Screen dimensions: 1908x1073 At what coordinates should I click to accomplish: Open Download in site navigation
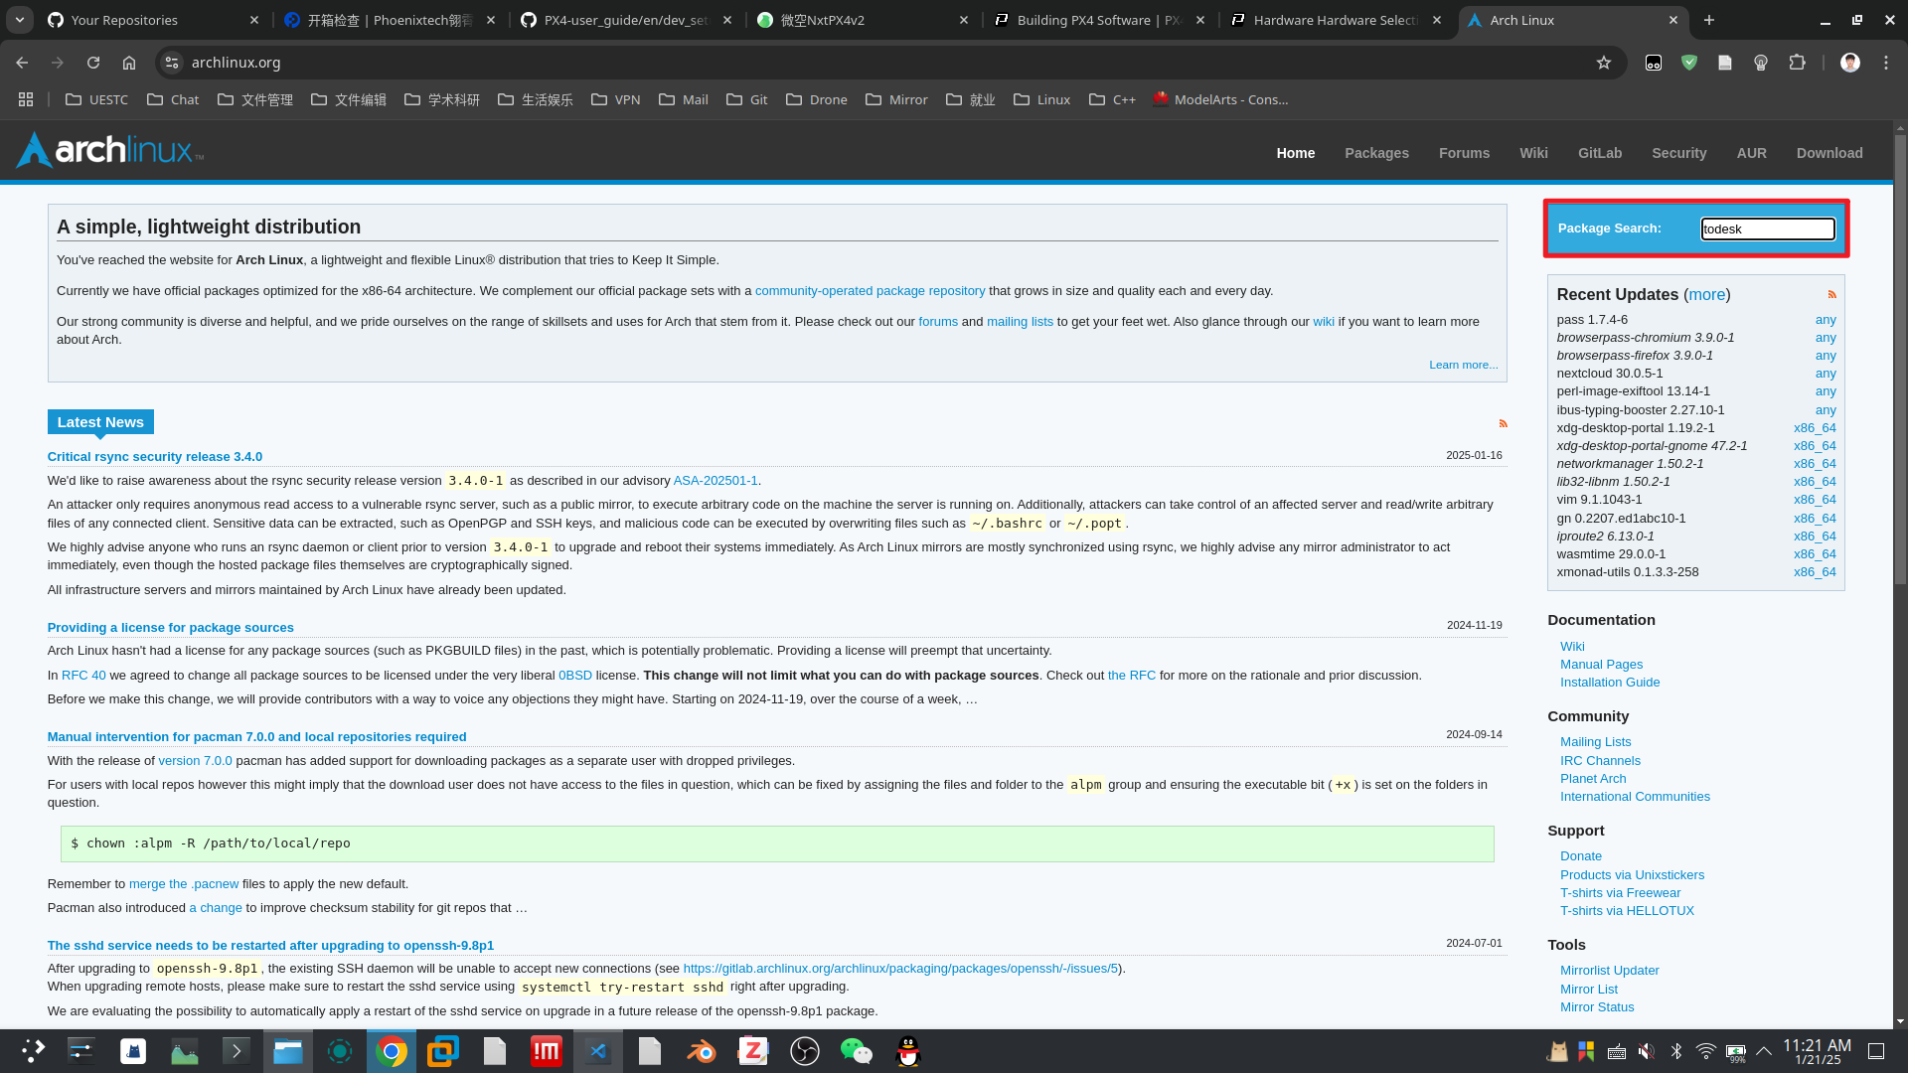[x=1829, y=153]
